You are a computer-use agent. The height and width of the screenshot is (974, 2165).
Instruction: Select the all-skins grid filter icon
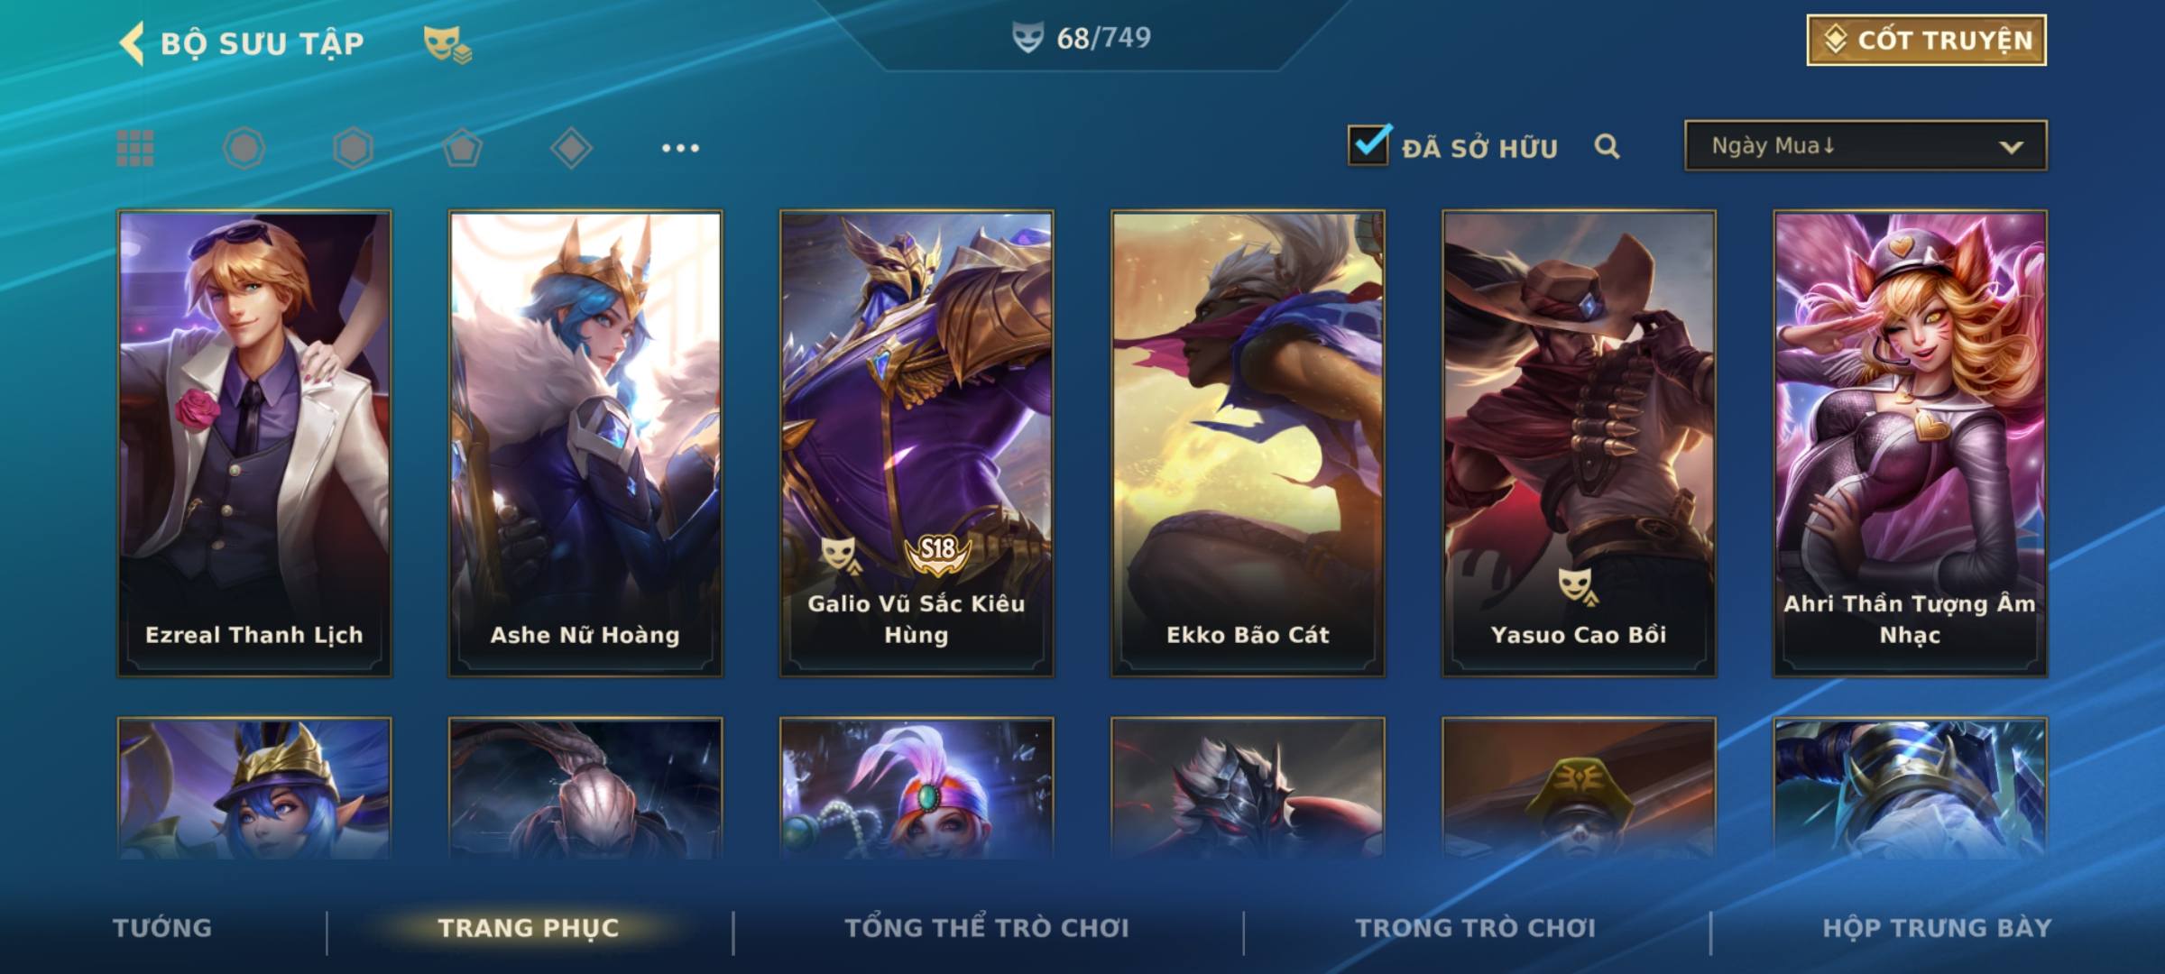(135, 148)
